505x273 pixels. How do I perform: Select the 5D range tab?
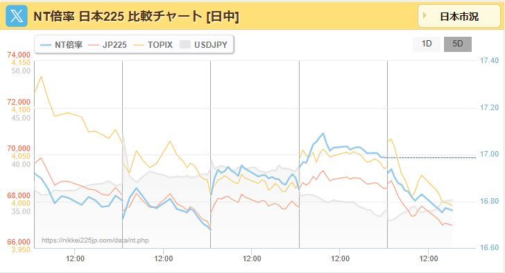458,44
